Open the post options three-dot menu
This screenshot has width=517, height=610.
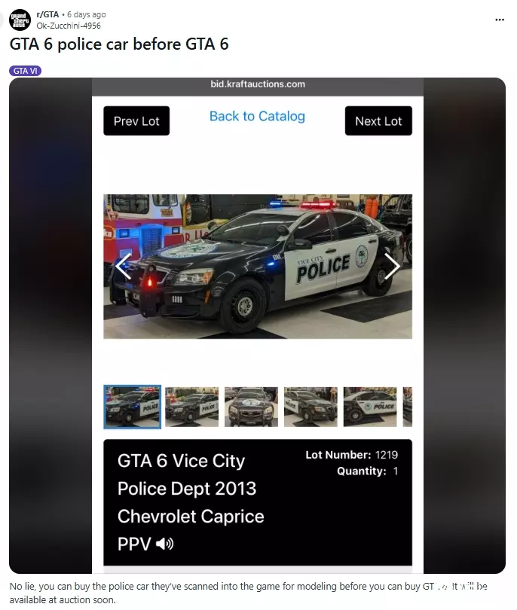click(500, 20)
